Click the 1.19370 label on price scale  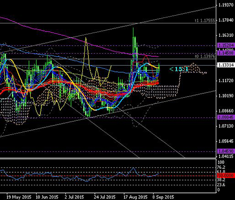[x=226, y=5]
